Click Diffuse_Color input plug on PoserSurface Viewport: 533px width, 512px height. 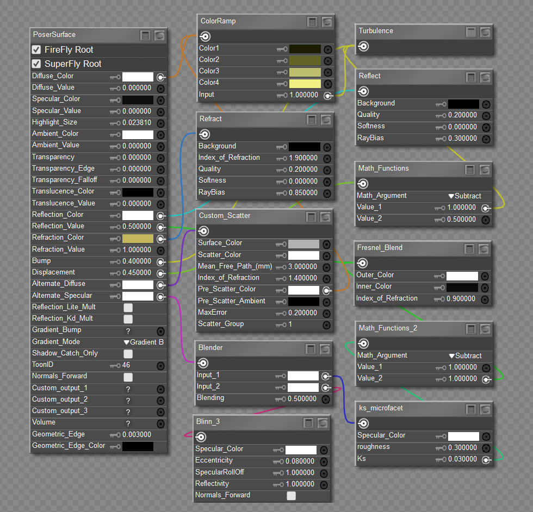coord(161,77)
